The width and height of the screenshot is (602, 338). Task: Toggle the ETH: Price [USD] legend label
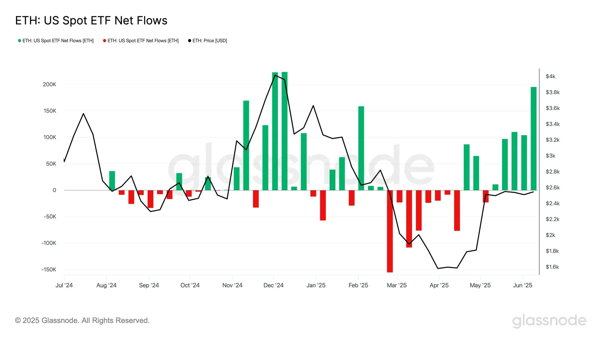(x=209, y=41)
